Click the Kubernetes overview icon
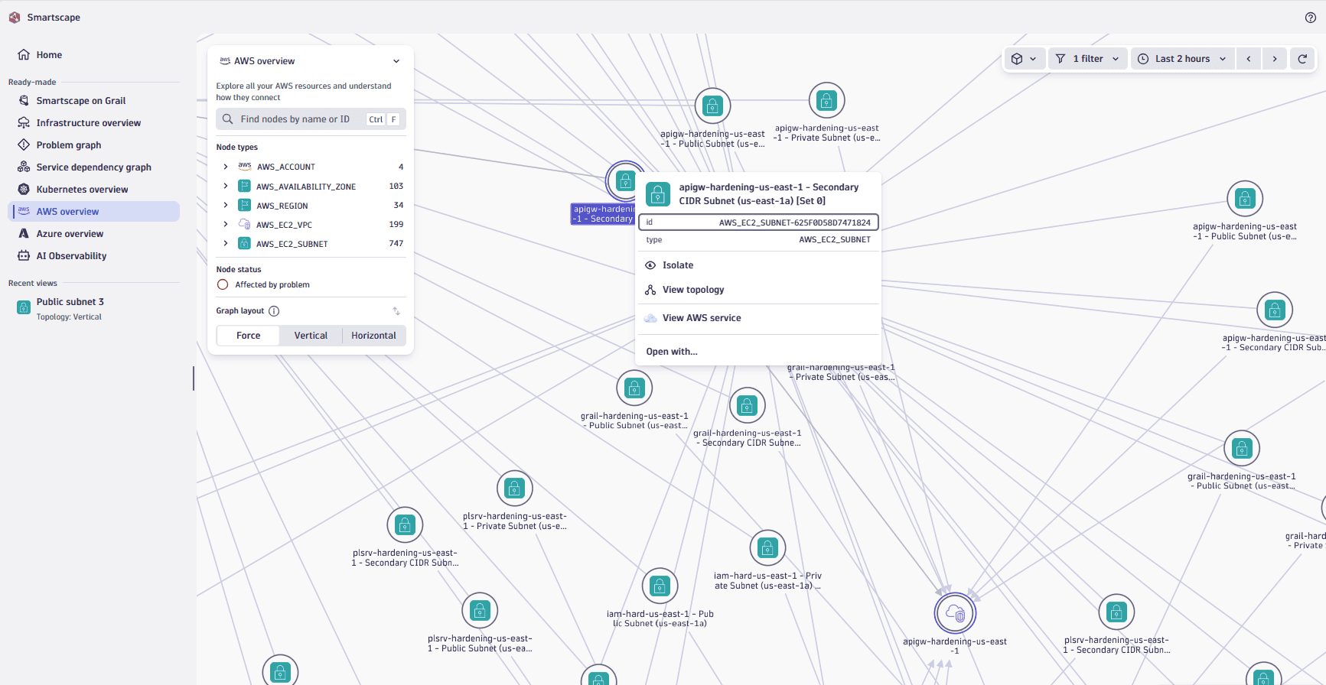 coord(24,190)
